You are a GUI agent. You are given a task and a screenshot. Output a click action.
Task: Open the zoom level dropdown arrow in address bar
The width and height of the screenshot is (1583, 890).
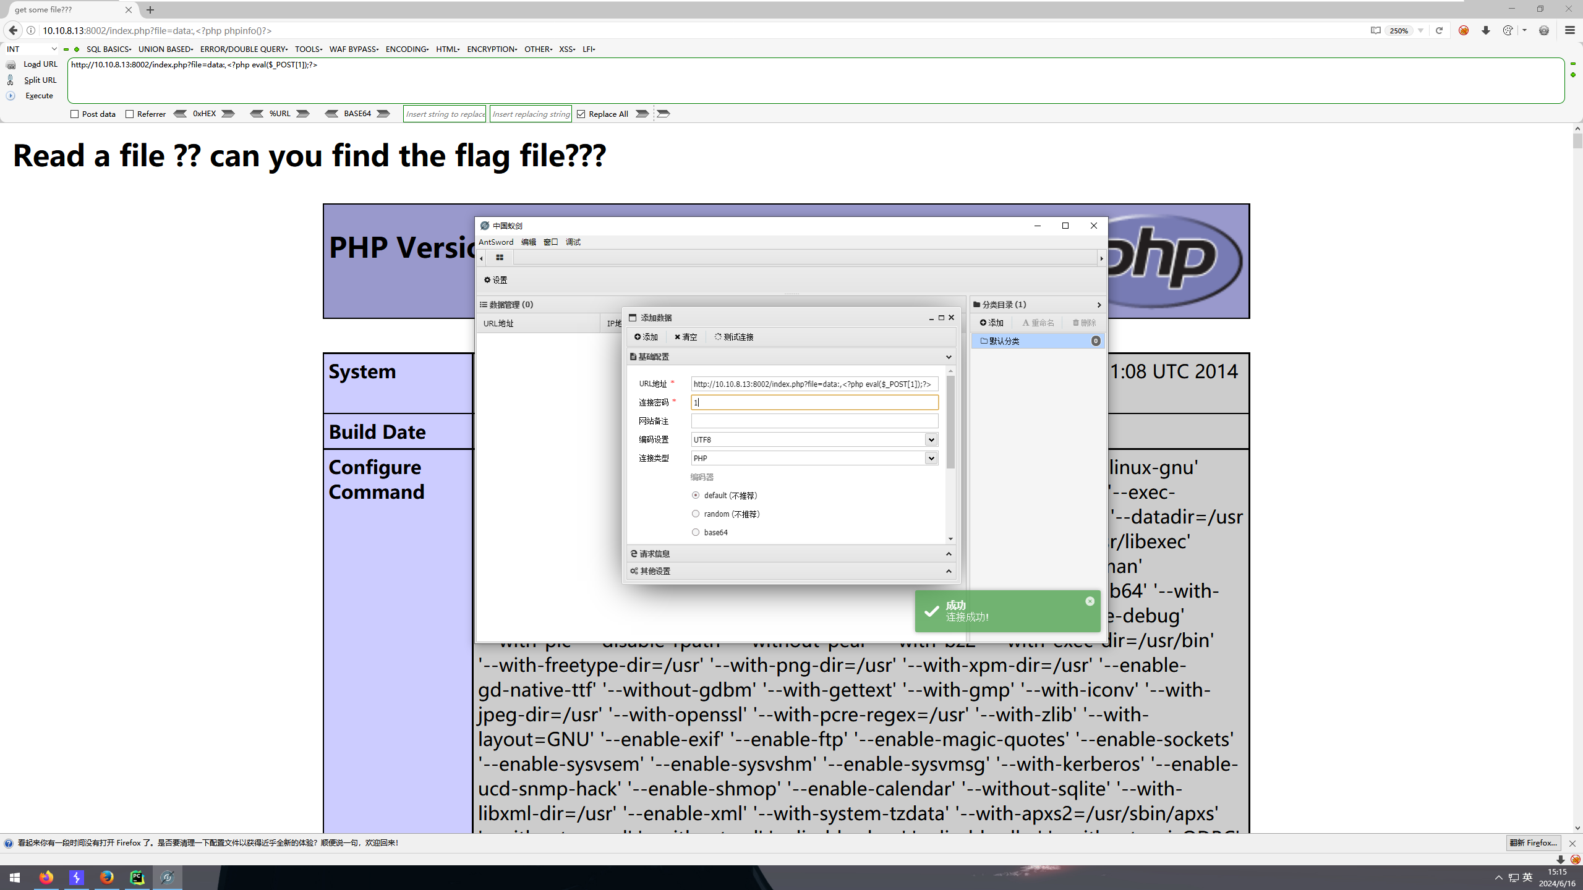(x=1420, y=30)
